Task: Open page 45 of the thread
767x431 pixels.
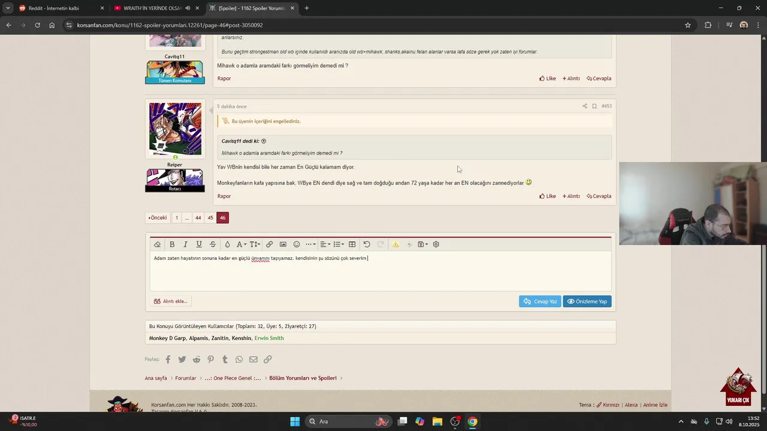Action: (210, 218)
